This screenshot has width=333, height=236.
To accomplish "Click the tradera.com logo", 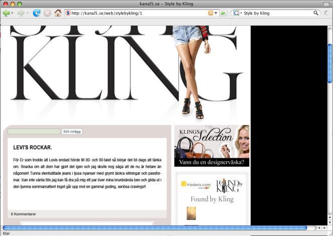I will pyautogui.click(x=196, y=185).
